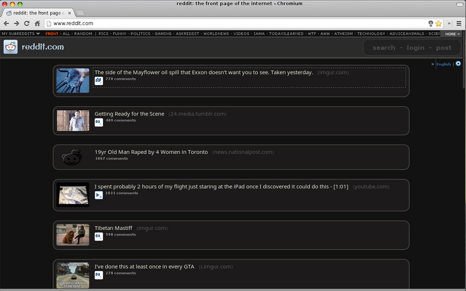Open I've done this in every GTA post
The image size is (466, 291).
[x=145, y=267]
